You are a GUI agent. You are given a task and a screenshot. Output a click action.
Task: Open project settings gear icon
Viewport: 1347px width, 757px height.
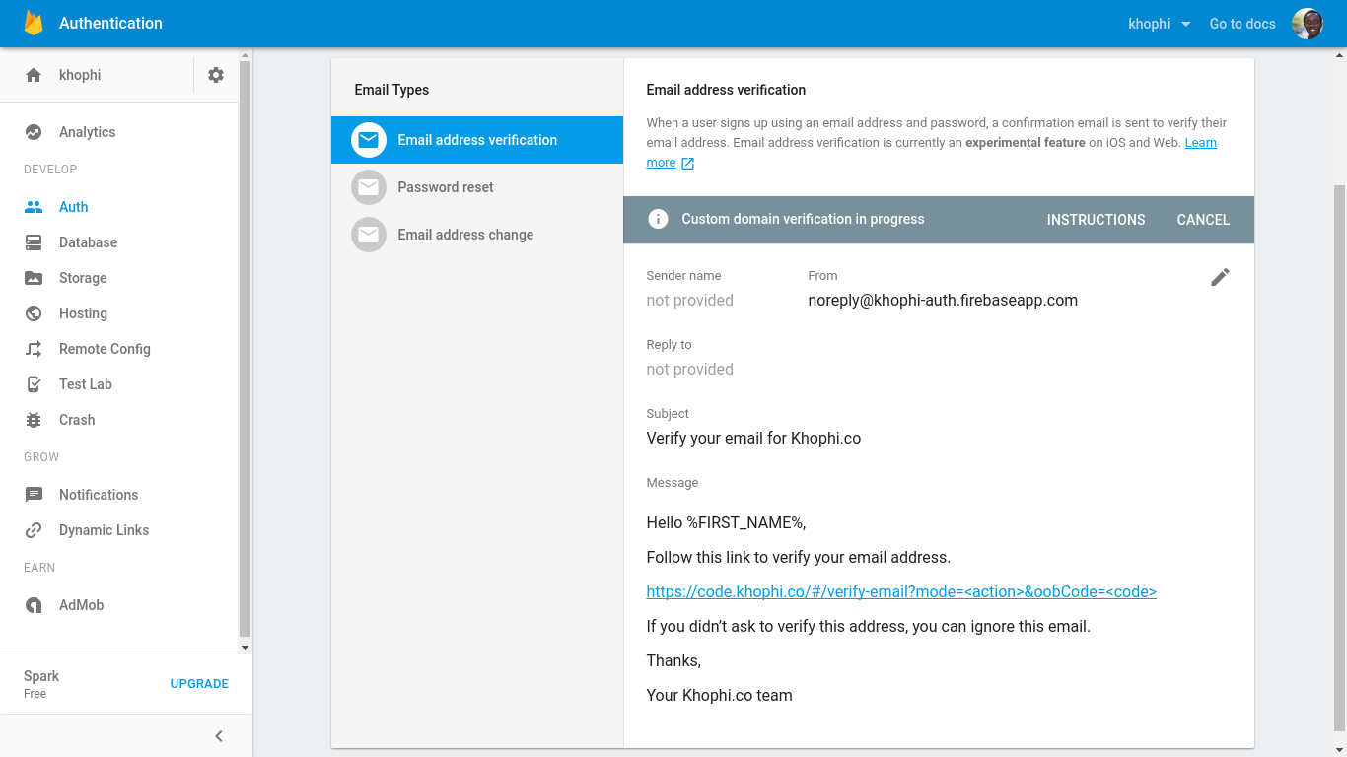(x=216, y=75)
